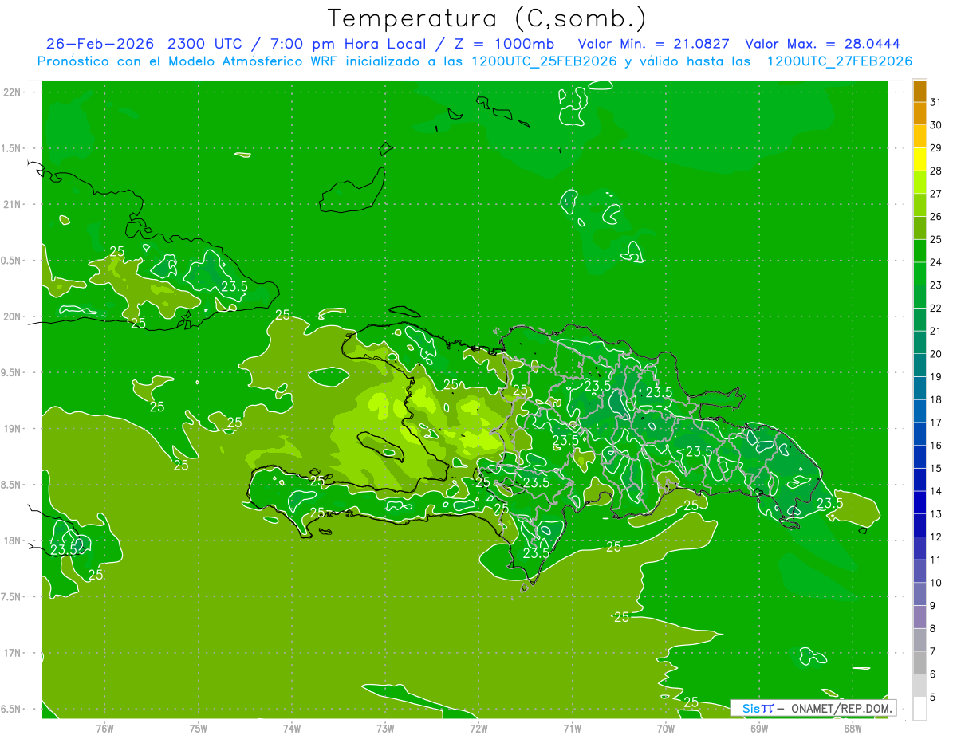Click the '68W' longitude axis label
This screenshot has height=739, width=957.
853,728
